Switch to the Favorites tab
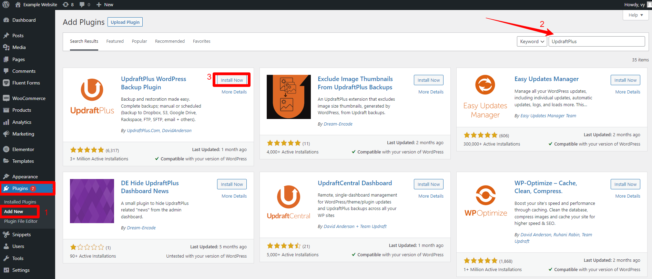The image size is (652, 279). [202, 41]
